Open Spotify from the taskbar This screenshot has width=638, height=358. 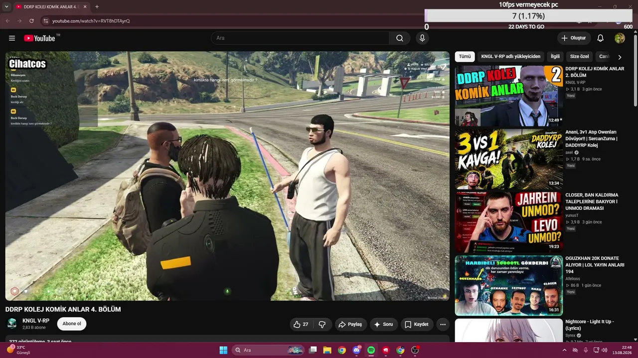(371, 350)
